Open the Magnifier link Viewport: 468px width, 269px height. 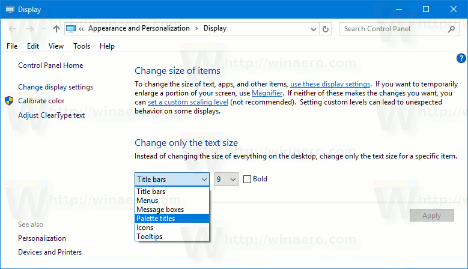coord(267,93)
